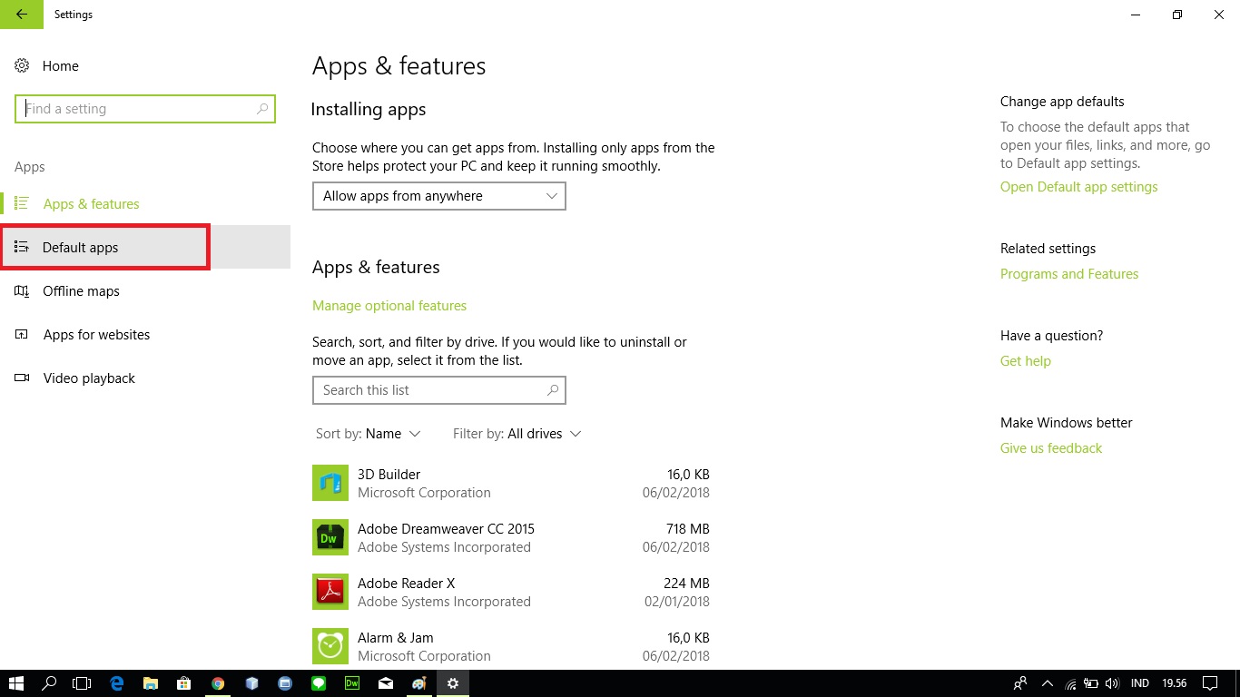Click the Manage optional features link
Screen dimensions: 1240x697
tap(389, 306)
